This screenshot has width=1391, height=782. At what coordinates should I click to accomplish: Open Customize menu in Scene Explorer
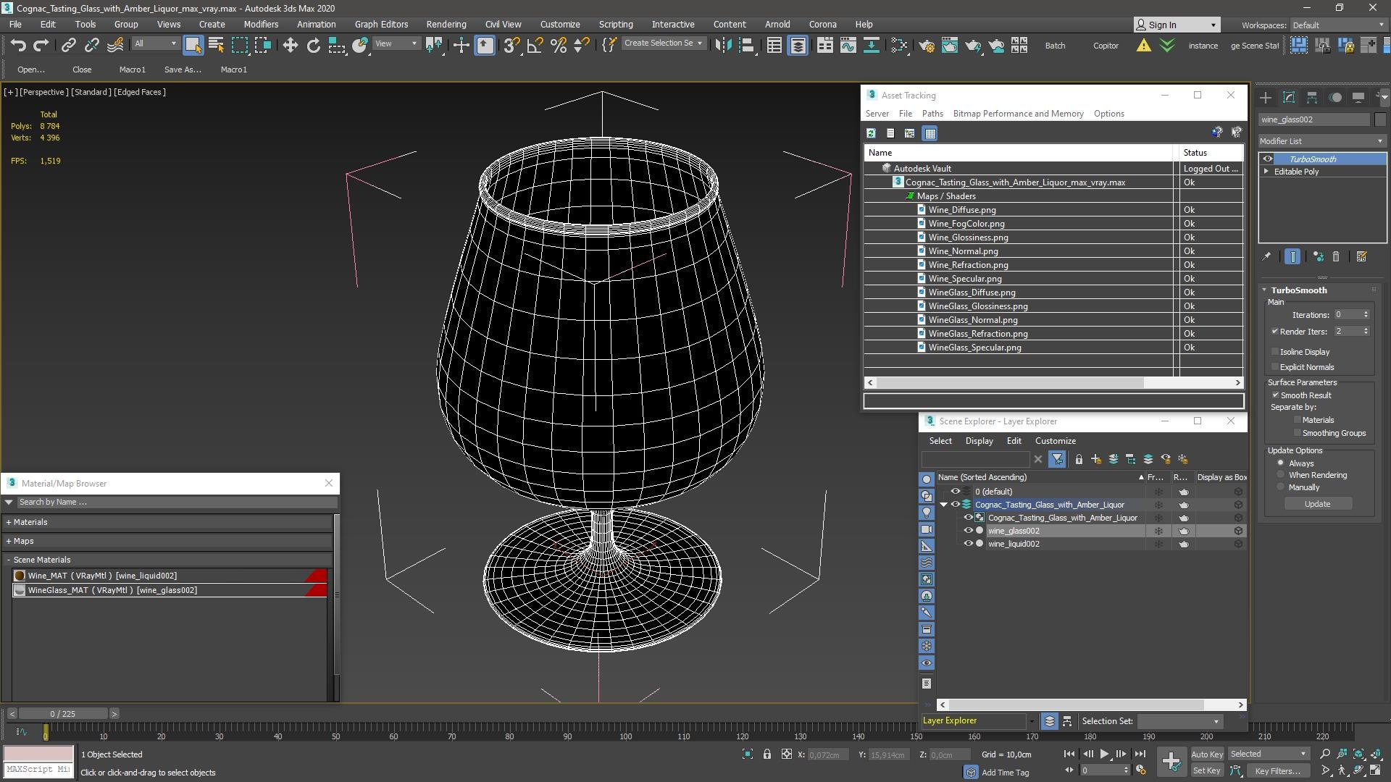pos(1055,441)
